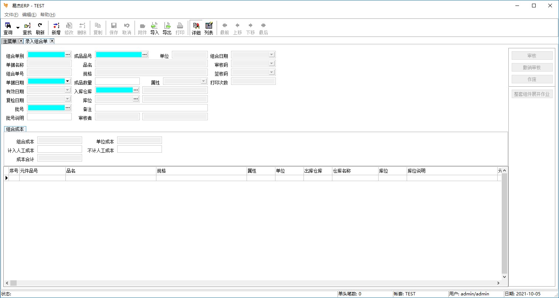This screenshot has height=298, width=559.
Task: Open the dropdown arrow beside 查询
Action: [18, 28]
